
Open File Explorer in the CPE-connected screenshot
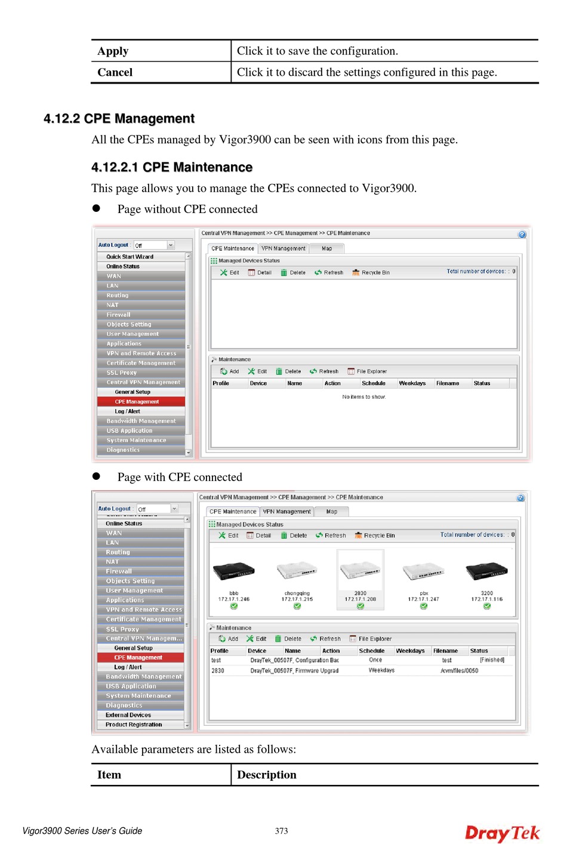pyautogui.click(x=371, y=639)
